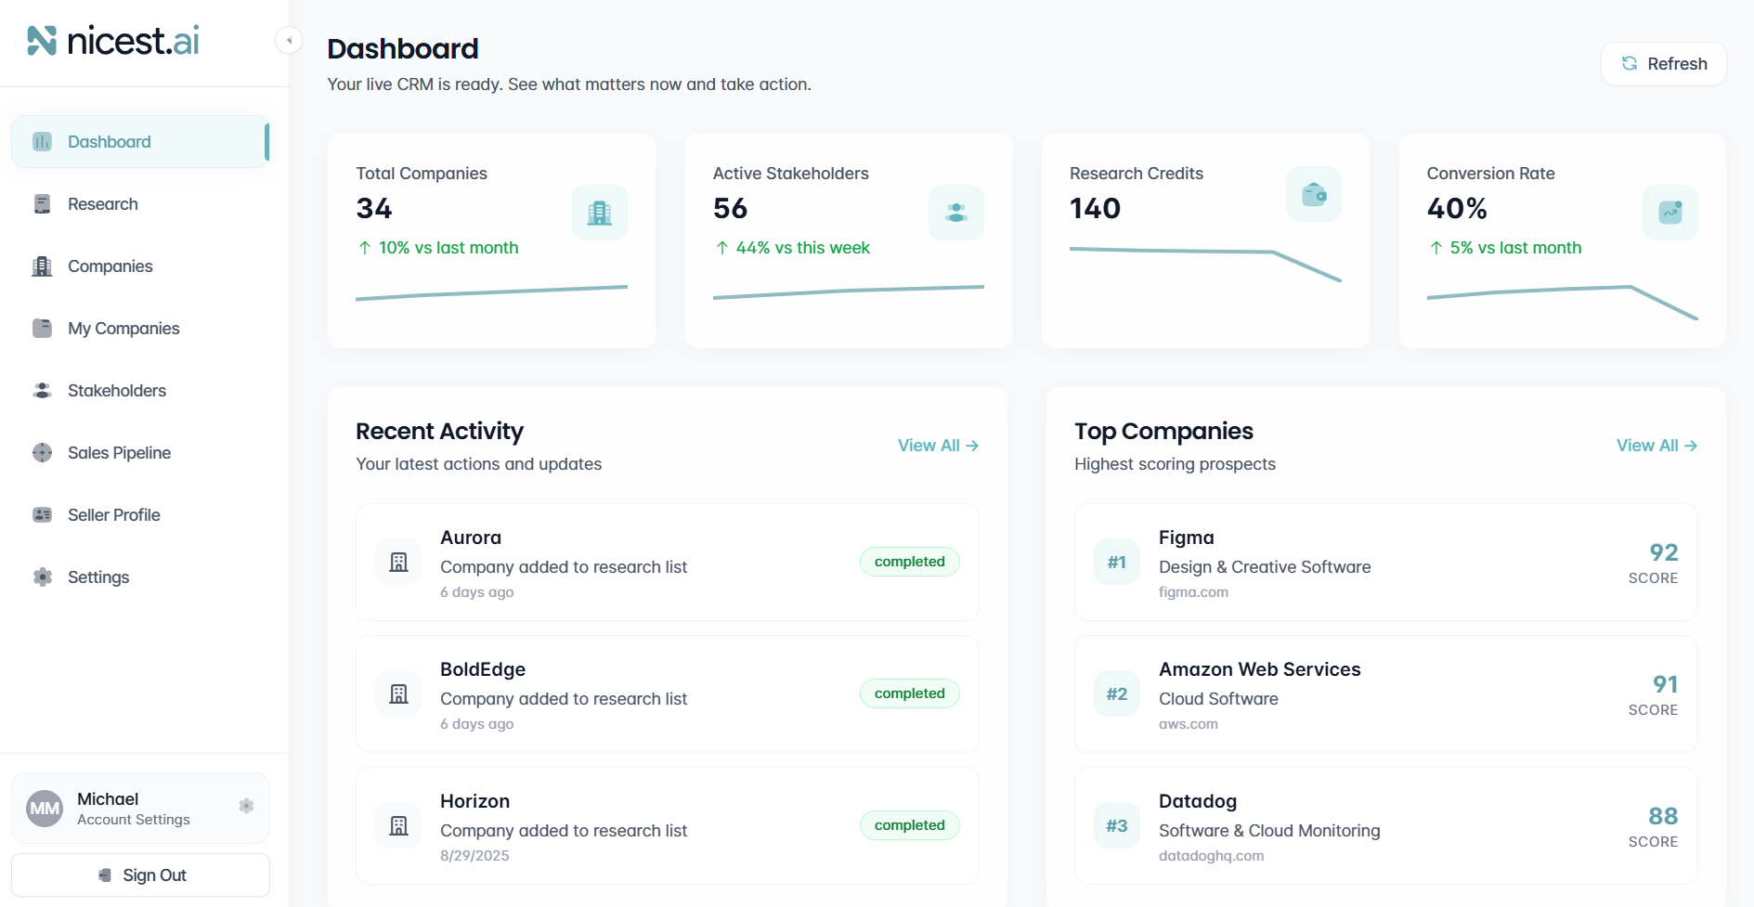Click the Active Stakeholders people icon
This screenshot has height=907, width=1754.
[x=955, y=213]
